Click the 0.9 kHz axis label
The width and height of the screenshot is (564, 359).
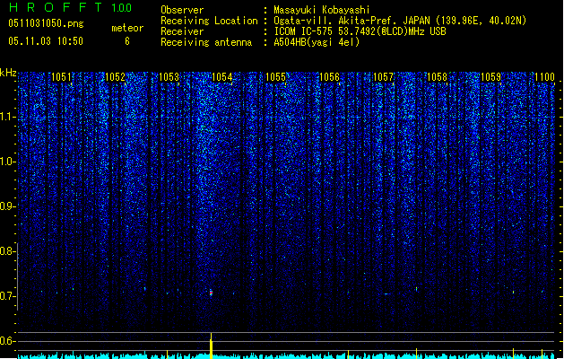(8, 206)
